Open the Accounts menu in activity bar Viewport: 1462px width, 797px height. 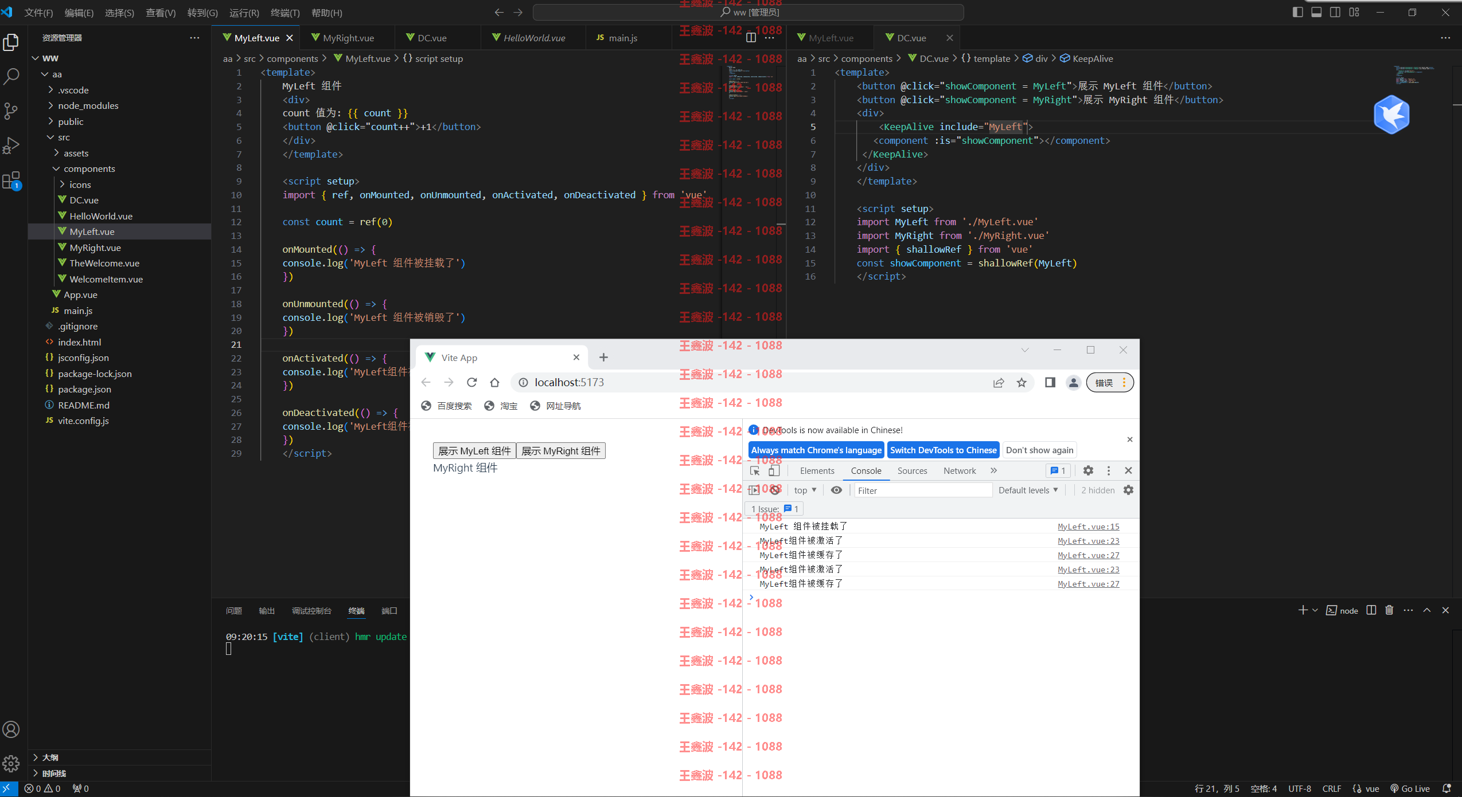coord(11,729)
